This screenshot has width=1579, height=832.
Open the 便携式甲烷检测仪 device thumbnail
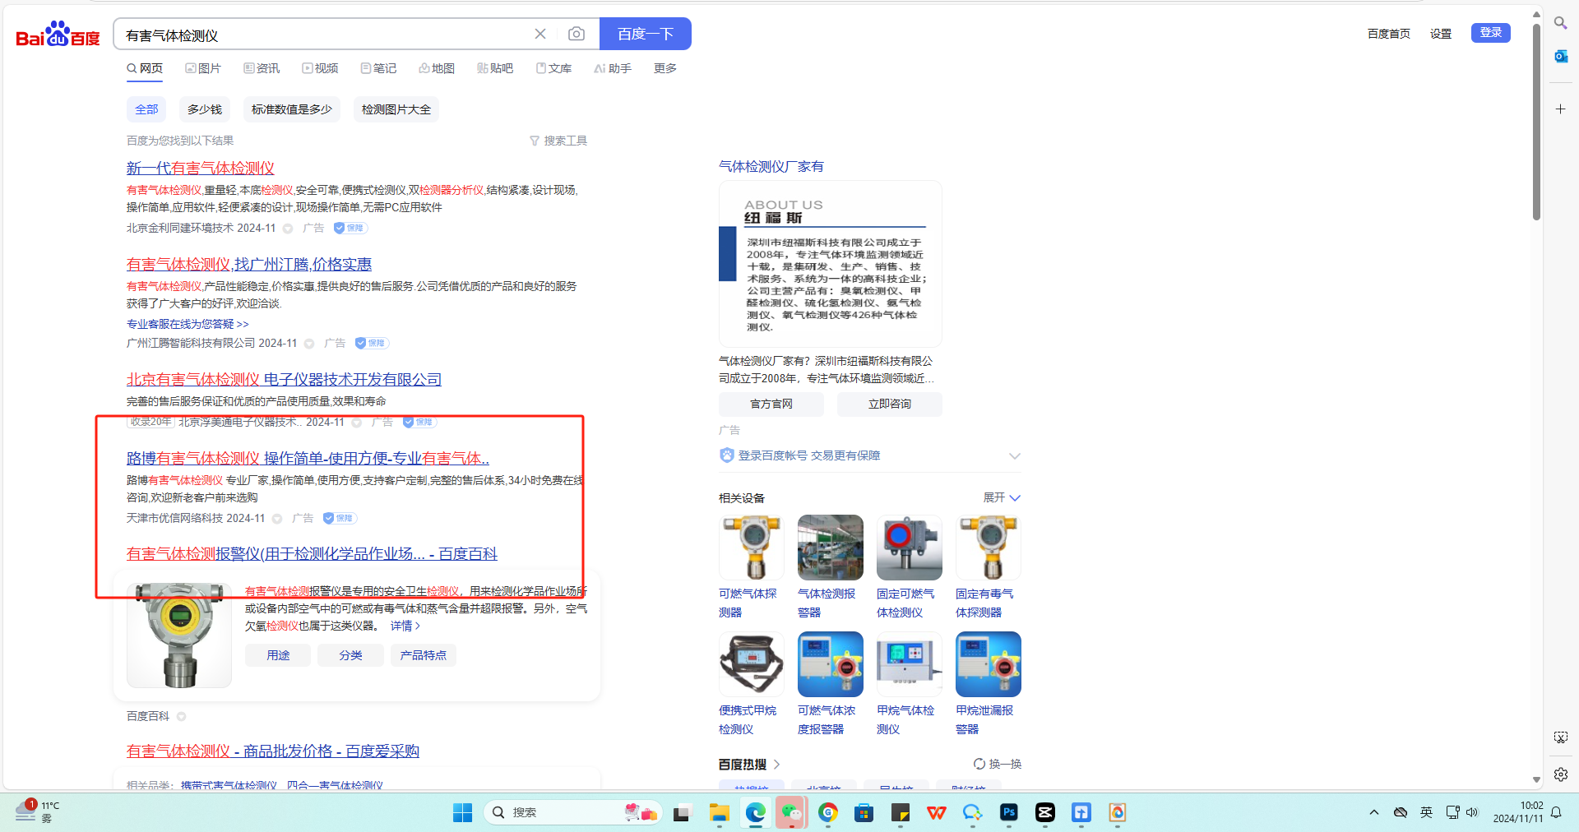(x=752, y=664)
